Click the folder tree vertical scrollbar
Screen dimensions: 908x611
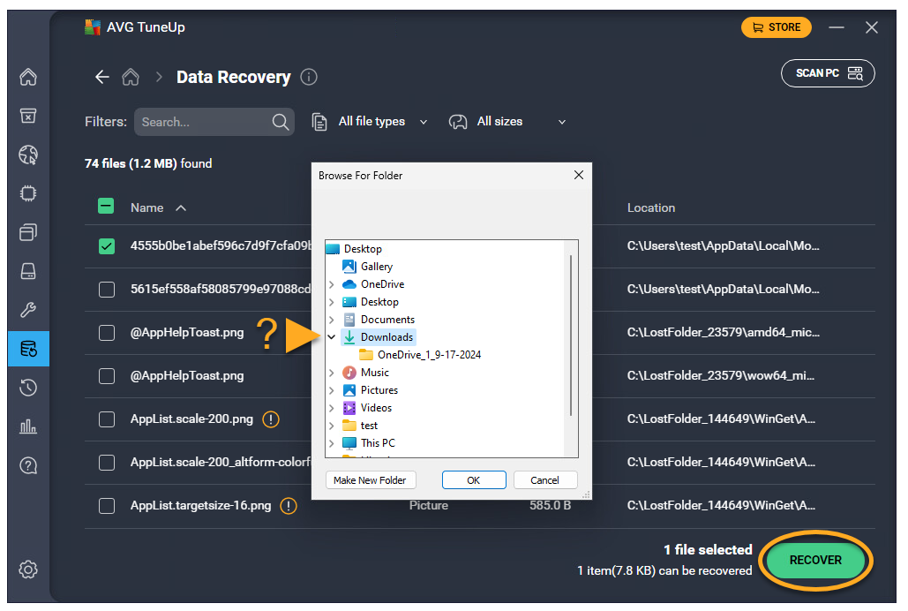[571, 336]
